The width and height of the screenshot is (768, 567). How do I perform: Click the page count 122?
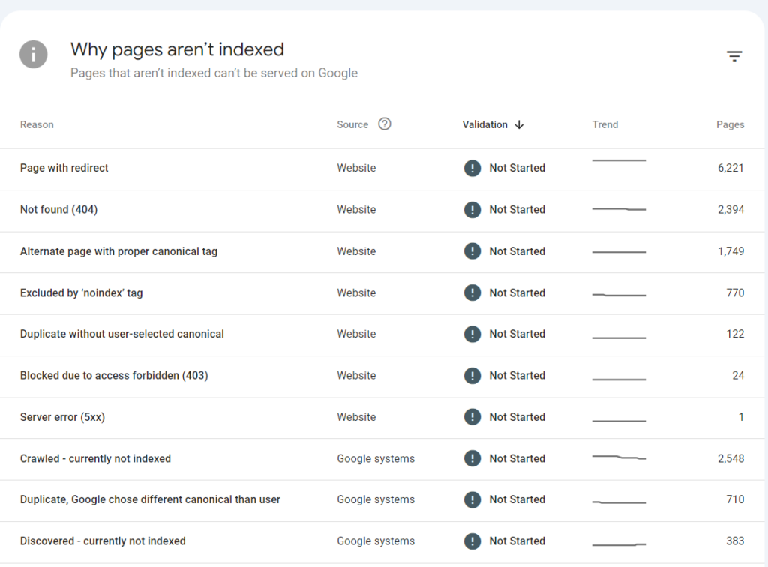point(735,334)
